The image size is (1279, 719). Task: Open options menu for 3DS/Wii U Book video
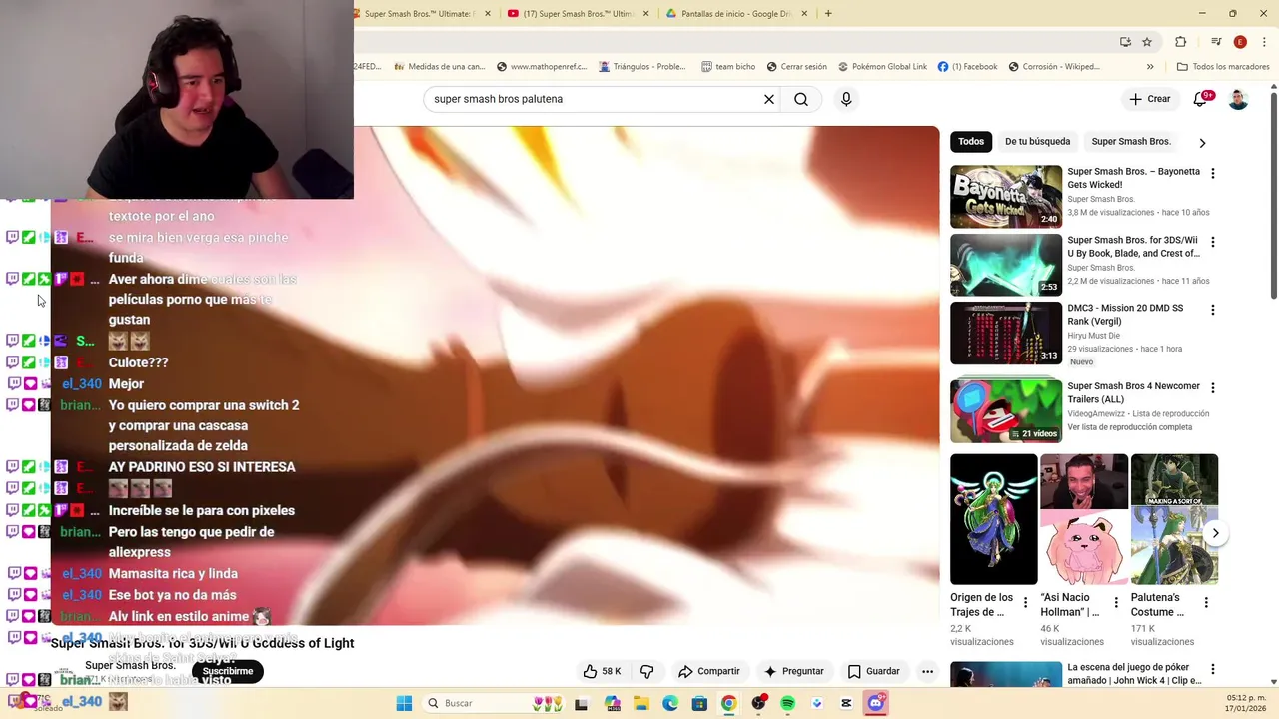1213,242
